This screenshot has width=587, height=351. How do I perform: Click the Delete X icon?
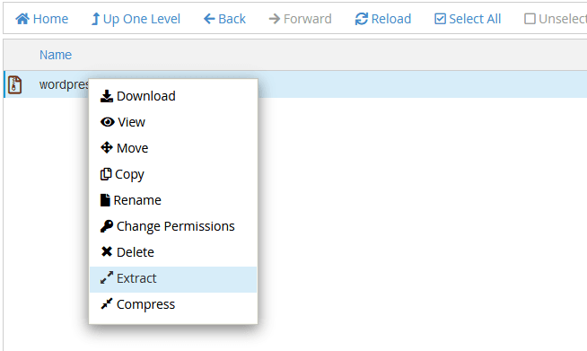(x=107, y=251)
